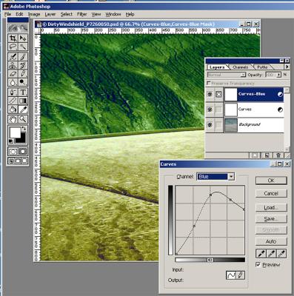Image resolution: width=294 pixels, height=296 pixels.
Task: Open the Channel dropdown in Curves
Action: click(x=231, y=177)
